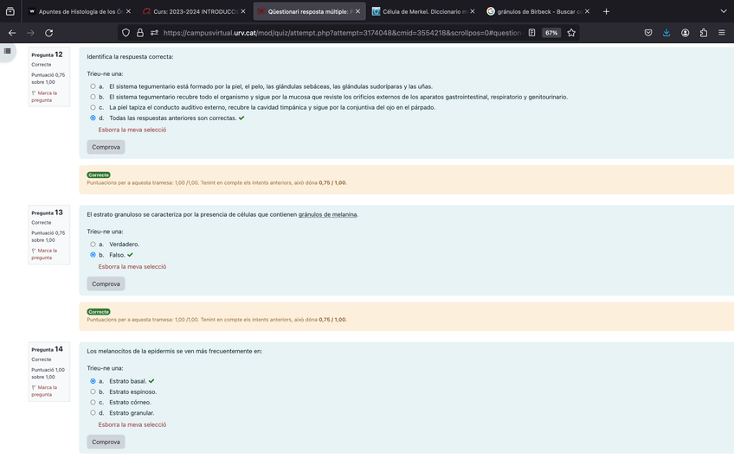This screenshot has height=458, width=734.
Task: Open the quiz side drawer icon
Action: tap(8, 51)
